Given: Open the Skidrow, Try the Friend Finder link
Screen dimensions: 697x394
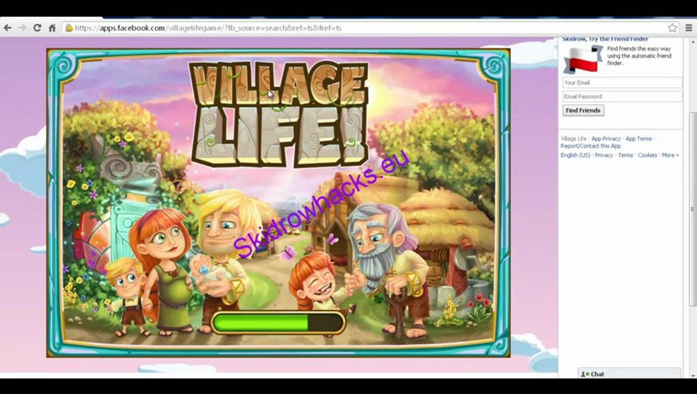Looking at the screenshot, I should click(x=605, y=39).
